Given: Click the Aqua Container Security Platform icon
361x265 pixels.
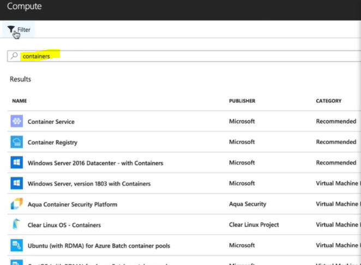Looking at the screenshot, I should click(x=16, y=204).
